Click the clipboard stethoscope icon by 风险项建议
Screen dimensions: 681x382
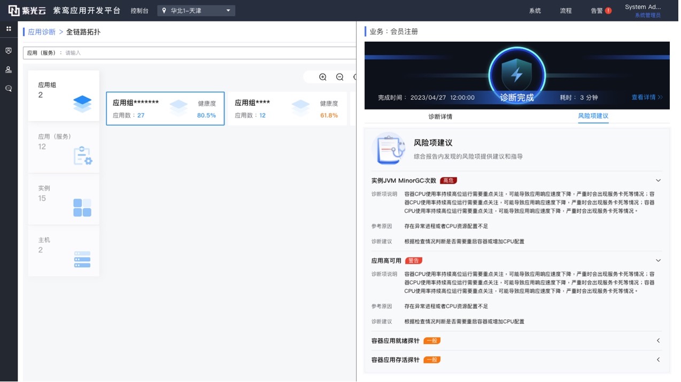tap(390, 149)
